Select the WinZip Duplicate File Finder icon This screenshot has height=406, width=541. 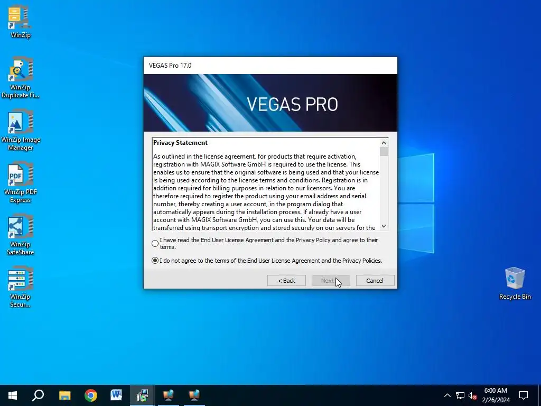click(20, 78)
